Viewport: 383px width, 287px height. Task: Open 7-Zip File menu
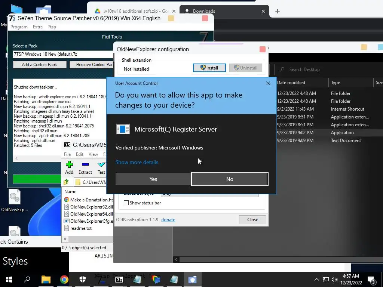(67, 154)
